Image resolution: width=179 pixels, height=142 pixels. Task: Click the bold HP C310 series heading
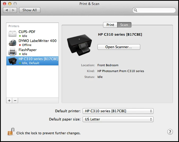point(120,34)
